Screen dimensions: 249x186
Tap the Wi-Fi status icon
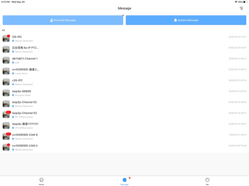236,2
